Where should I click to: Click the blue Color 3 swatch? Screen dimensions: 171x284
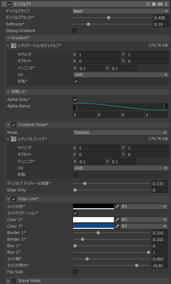point(93,226)
